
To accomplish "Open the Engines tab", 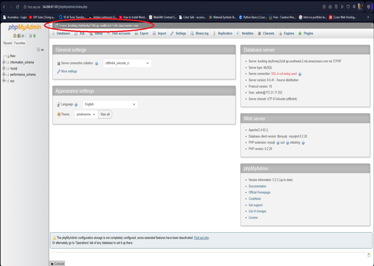I will (x=286, y=34).
